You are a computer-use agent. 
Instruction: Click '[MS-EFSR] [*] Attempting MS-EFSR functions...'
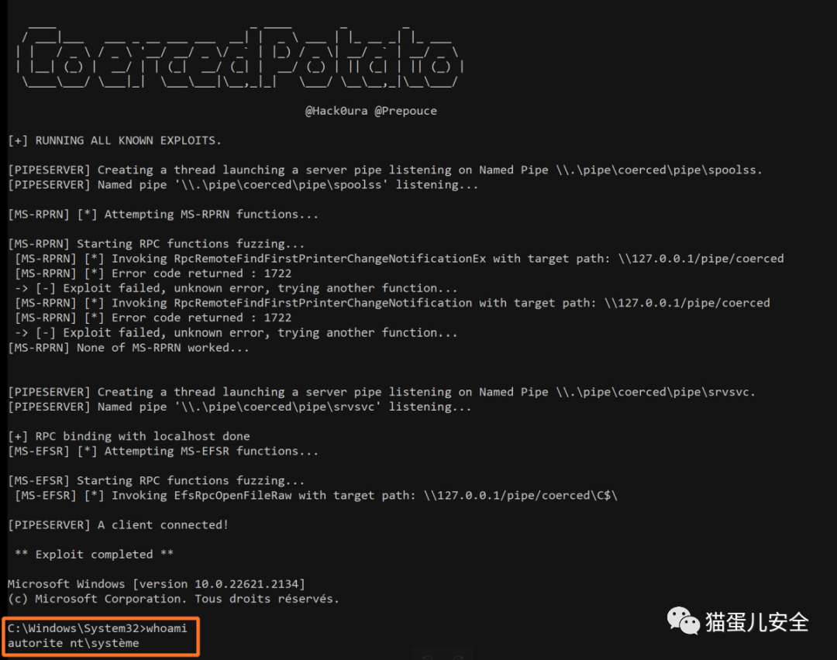163,452
